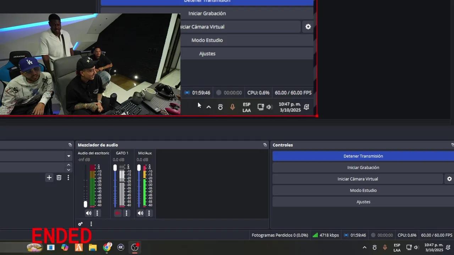This screenshot has height=255, width=454.
Task: Click the plus icon to add an item
Action: pyautogui.click(x=49, y=178)
